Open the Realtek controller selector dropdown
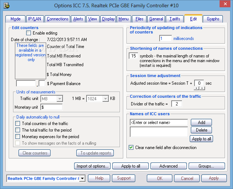This screenshot has height=189, width=233. pos(82,178)
